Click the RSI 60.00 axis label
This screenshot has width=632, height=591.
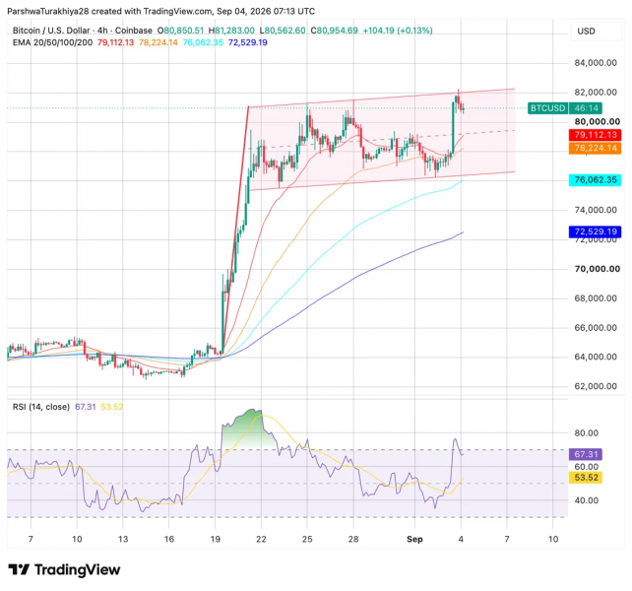[x=586, y=467]
